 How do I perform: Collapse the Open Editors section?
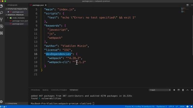pyautogui.click(x=16, y=9)
